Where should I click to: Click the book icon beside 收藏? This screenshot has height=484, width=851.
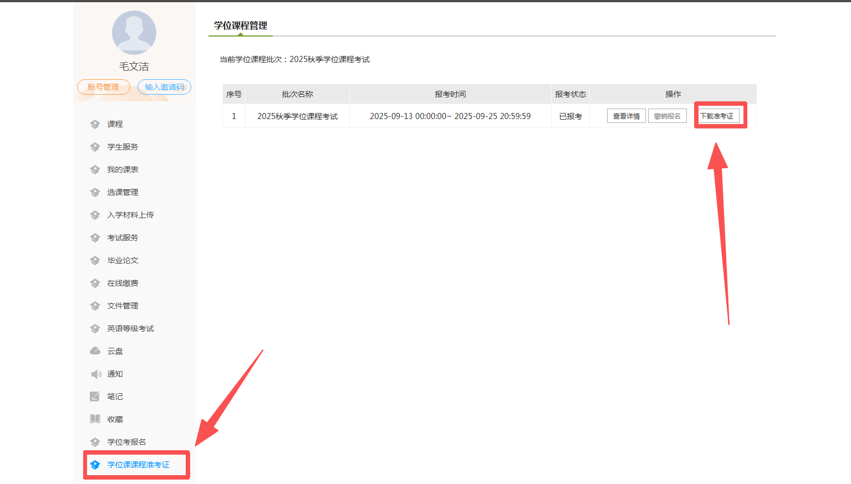[95, 419]
